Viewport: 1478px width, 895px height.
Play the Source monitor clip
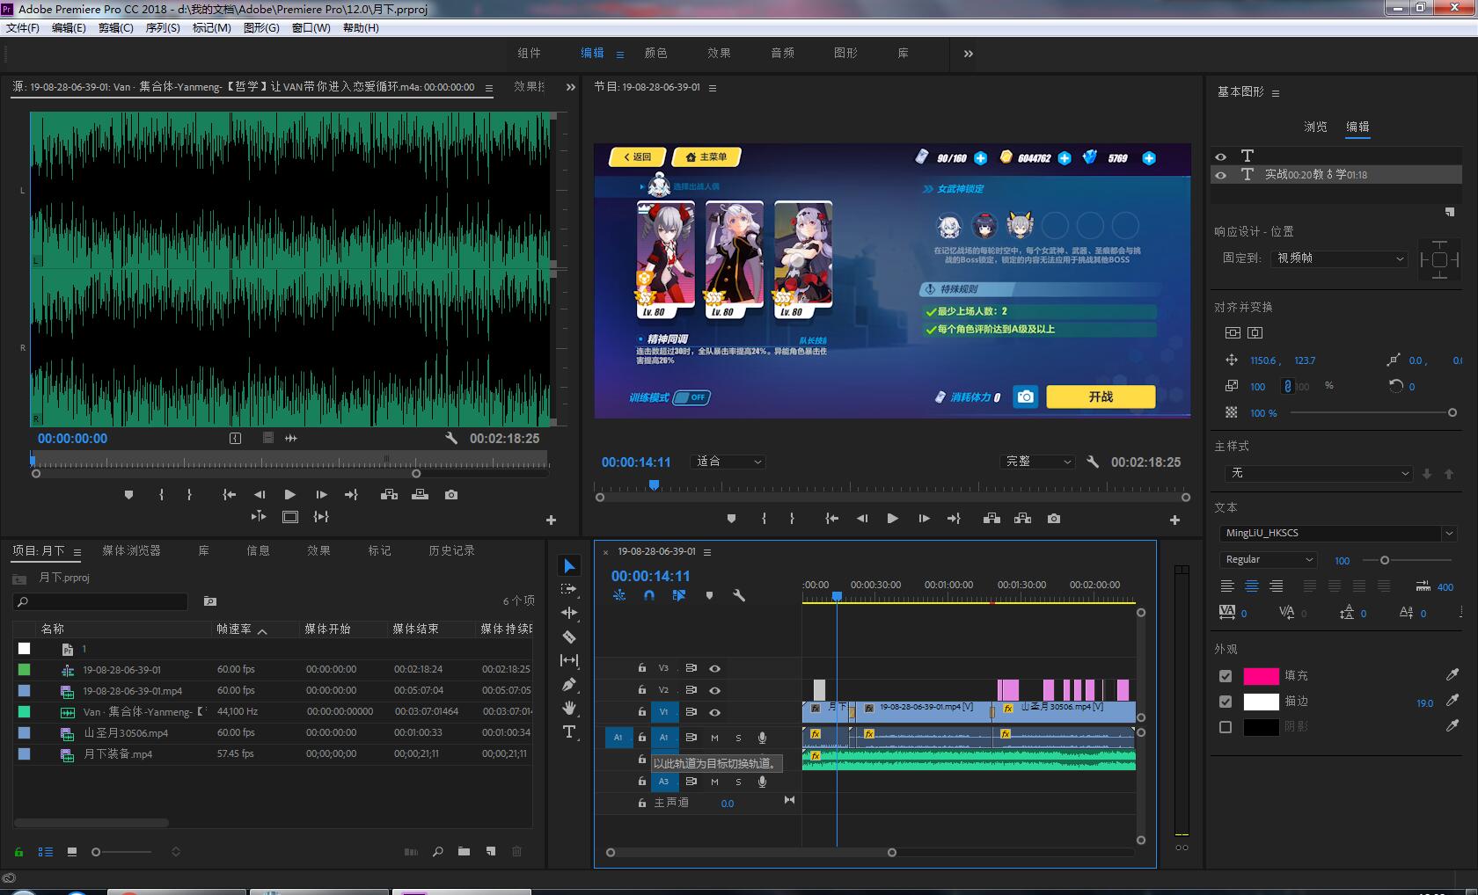click(x=289, y=495)
